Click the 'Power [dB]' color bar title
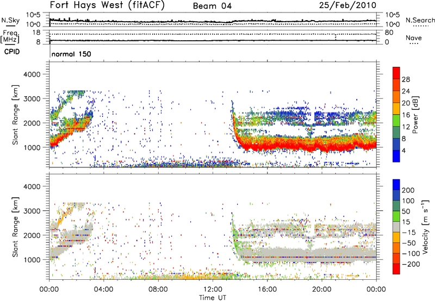435x301 pixels. tap(415, 115)
